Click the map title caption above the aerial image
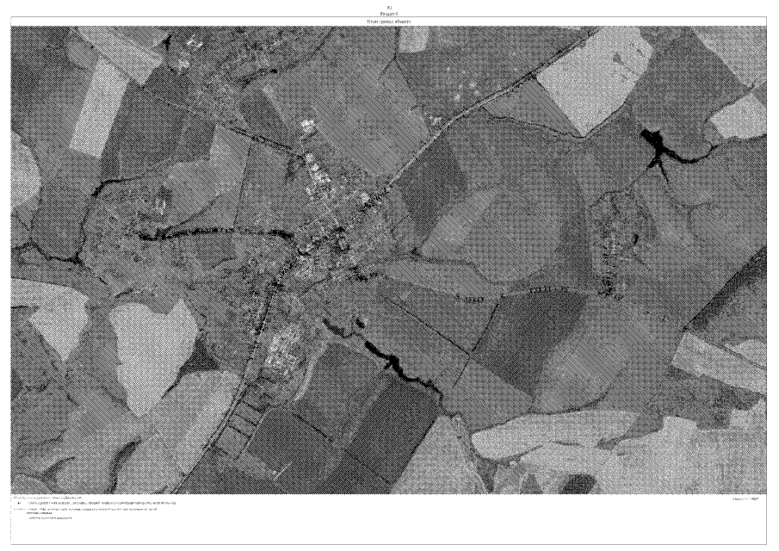This screenshot has height=551, width=779. click(389, 21)
